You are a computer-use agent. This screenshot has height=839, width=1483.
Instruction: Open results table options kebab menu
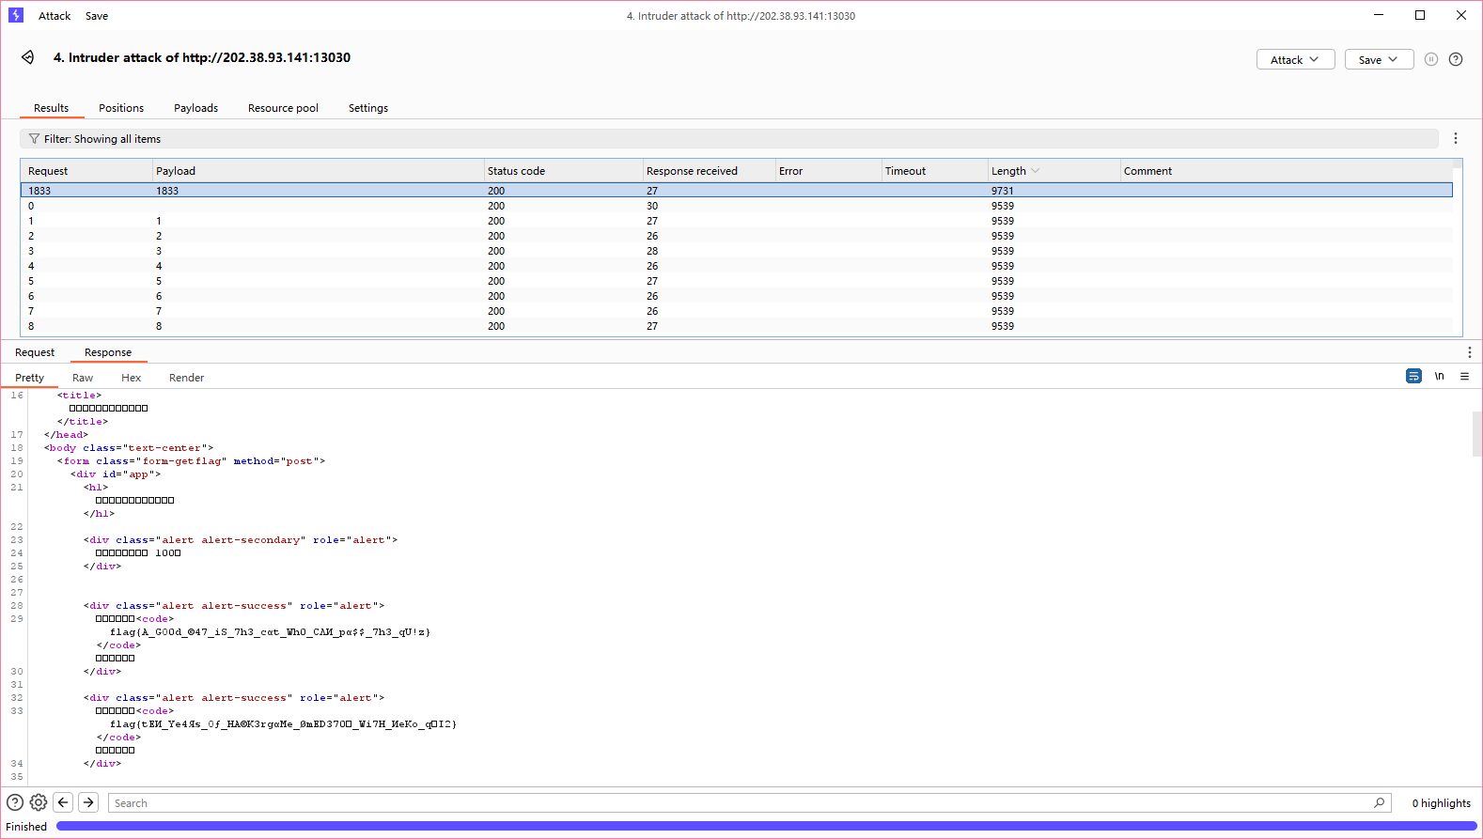pos(1455,138)
